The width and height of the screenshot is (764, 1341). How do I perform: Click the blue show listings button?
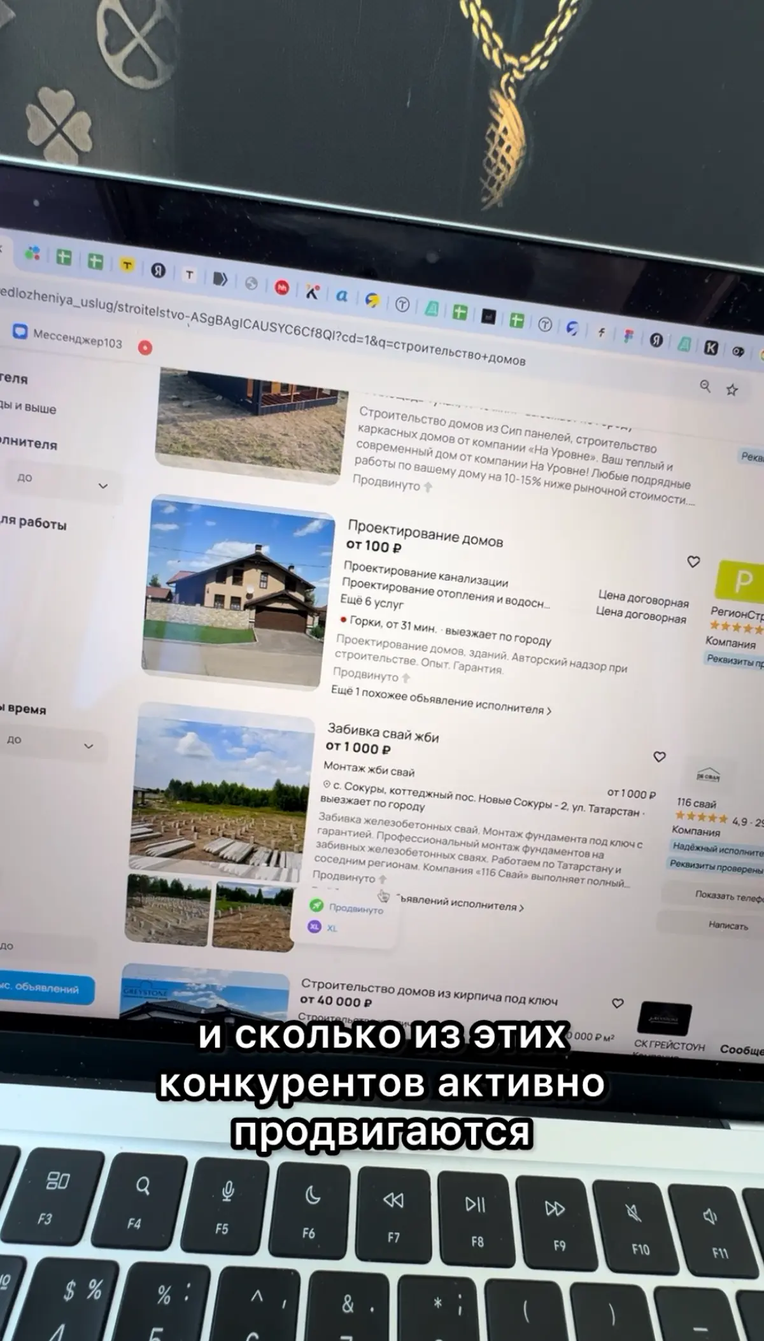pyautogui.click(x=45, y=988)
